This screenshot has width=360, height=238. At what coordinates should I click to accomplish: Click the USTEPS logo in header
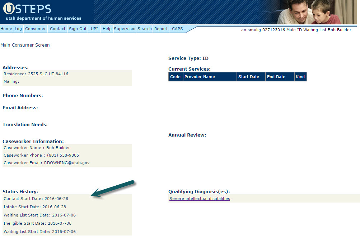point(27,9)
